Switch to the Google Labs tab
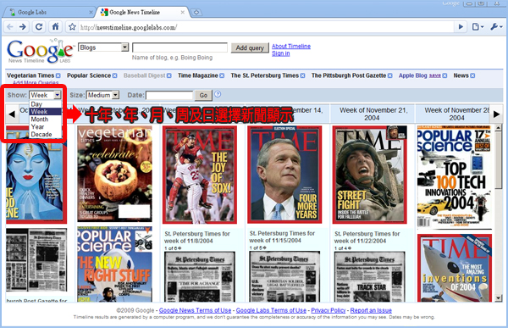 click(48, 13)
